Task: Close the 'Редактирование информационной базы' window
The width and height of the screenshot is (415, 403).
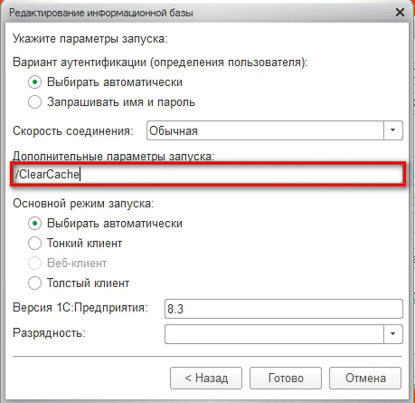Action: 400,12
